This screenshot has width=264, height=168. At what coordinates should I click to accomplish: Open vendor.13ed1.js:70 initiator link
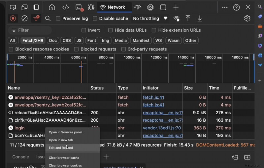162,128
